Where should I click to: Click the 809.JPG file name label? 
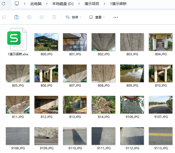tap(132, 86)
